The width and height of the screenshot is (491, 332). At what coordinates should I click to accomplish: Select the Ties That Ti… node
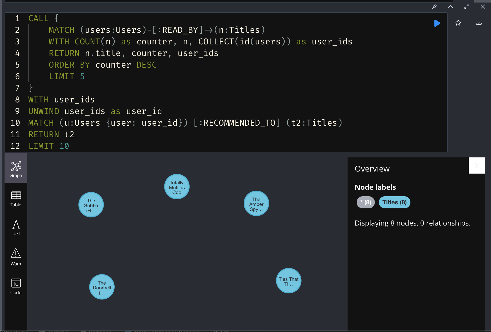pos(288,281)
